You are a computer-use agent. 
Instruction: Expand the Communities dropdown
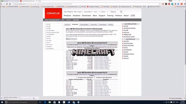click(88, 12)
